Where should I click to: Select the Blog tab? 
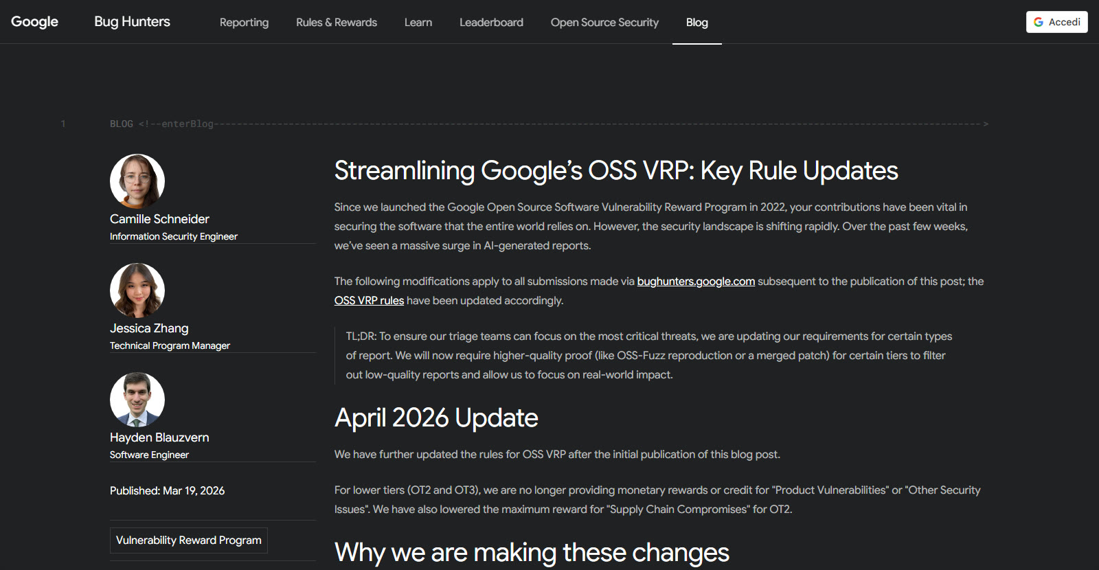pos(697,23)
